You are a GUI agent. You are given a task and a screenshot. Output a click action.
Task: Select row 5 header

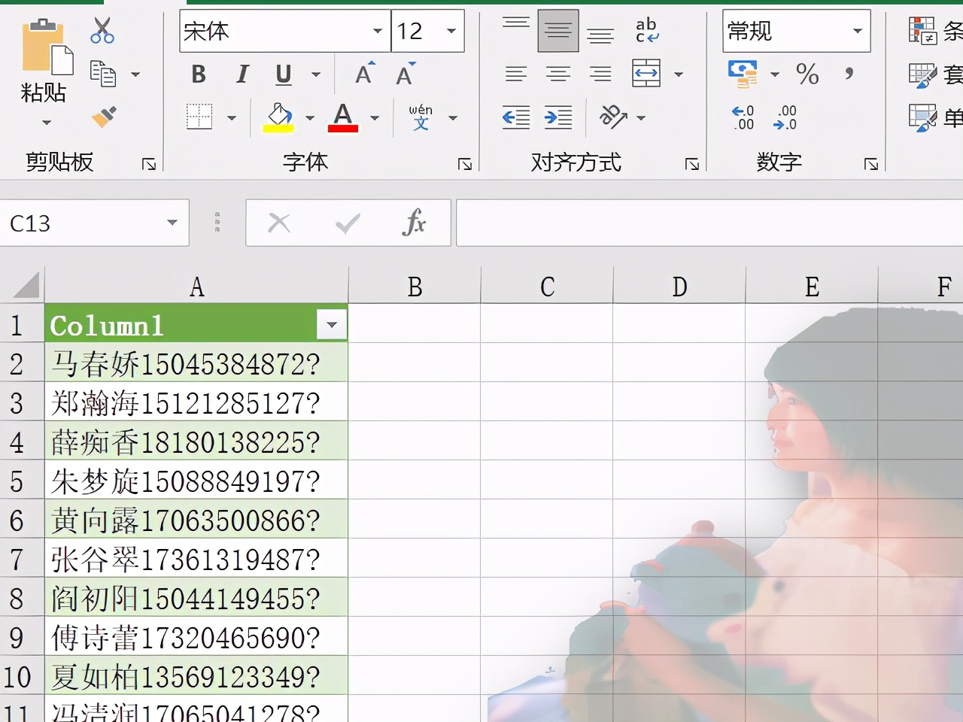(21, 481)
